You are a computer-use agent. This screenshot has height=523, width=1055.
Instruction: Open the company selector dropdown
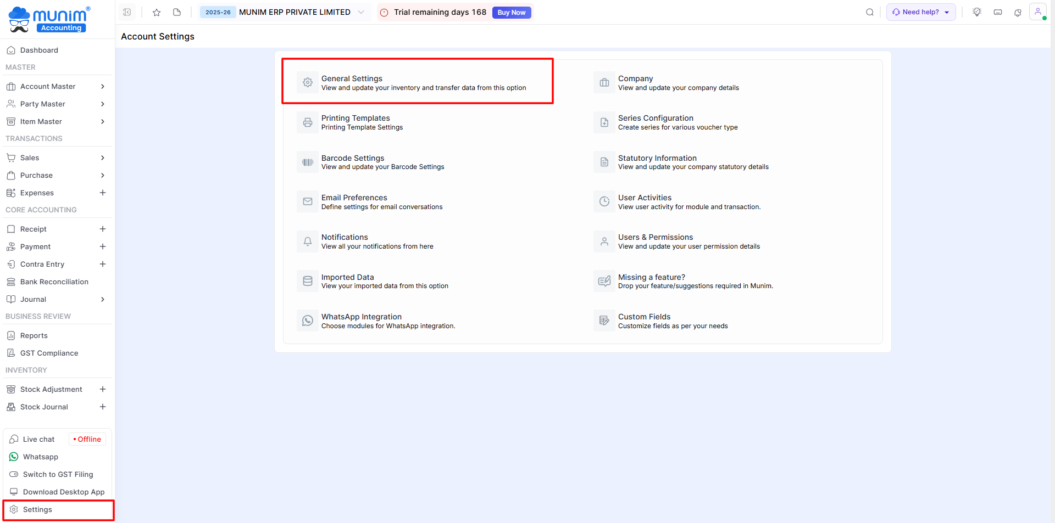coord(360,12)
